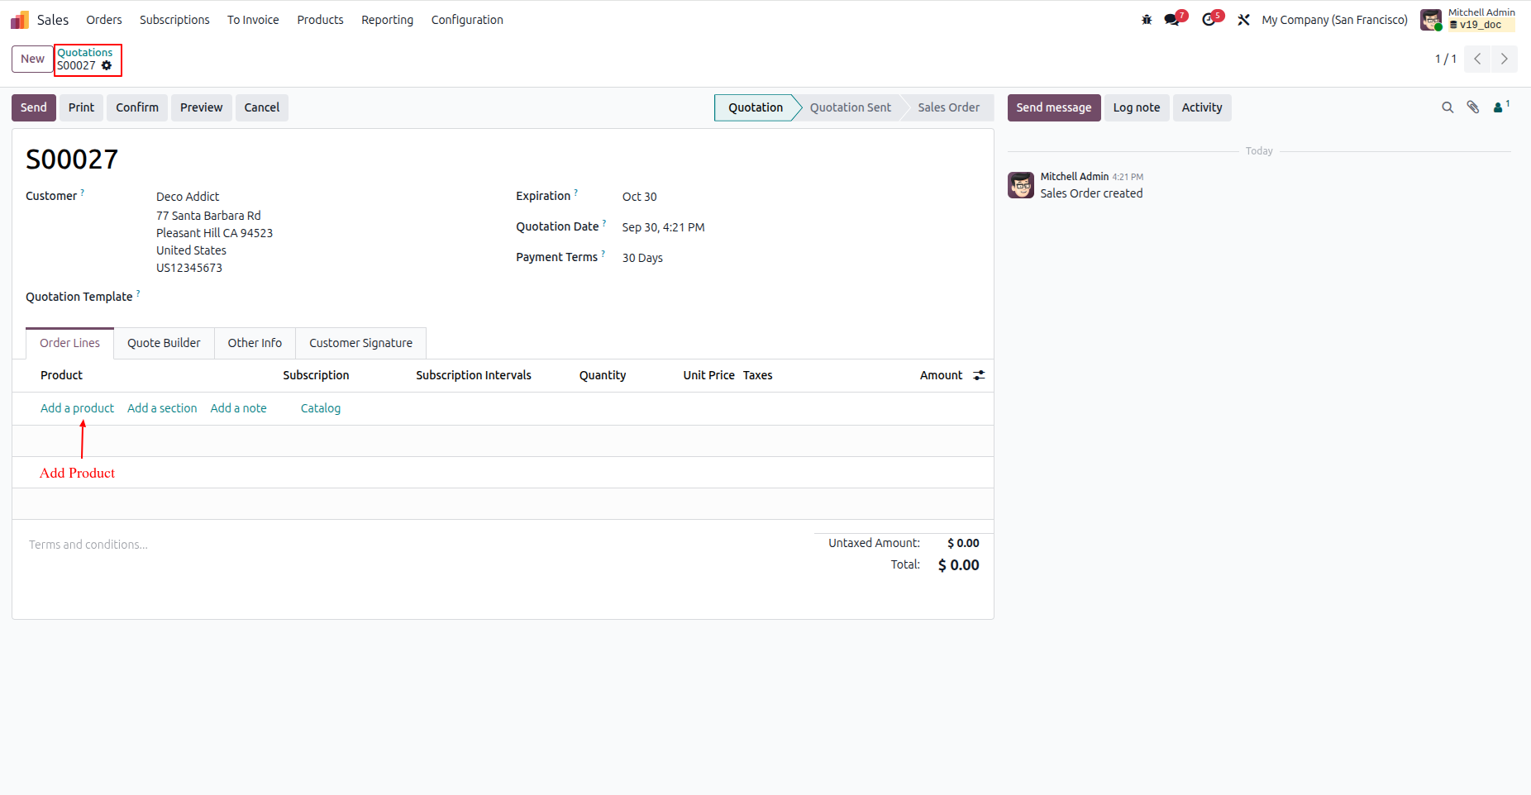Open the Payment Terms 30 Days dropdown

point(642,258)
